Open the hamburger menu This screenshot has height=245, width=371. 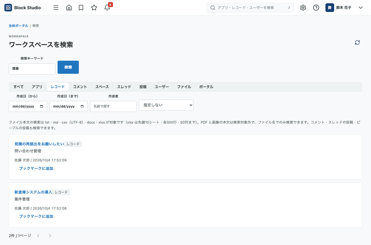(56, 8)
